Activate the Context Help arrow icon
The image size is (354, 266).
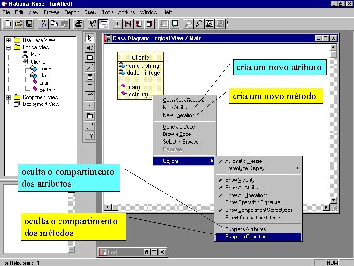click(92, 24)
